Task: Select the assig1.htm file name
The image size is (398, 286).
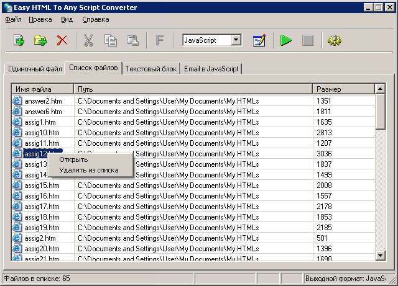Action: click(40, 122)
